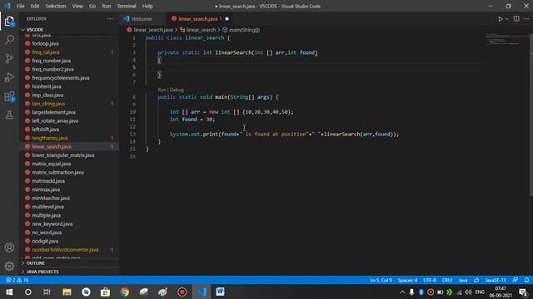Change encoding via UTF-8
This screenshot has height=299, width=533.
point(430,281)
